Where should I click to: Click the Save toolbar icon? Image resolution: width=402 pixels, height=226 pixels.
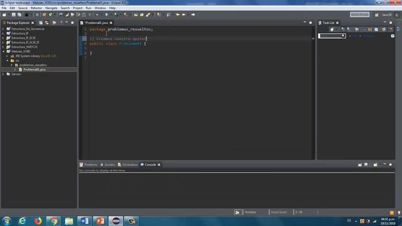pos(14,15)
